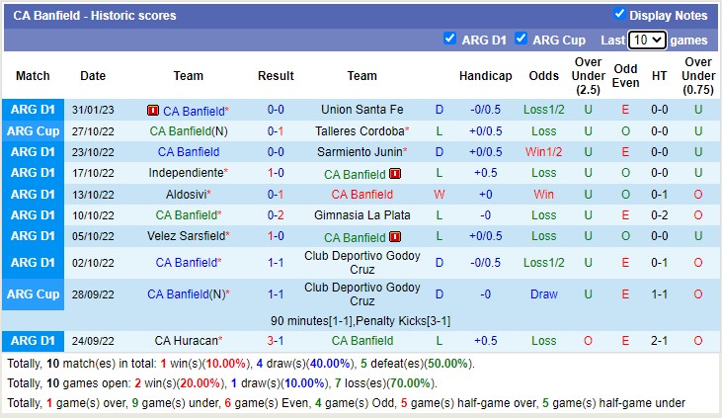Image resolution: width=722 pixels, height=418 pixels.
Task: Open Sarmiento Junin team link
Action: coord(360,152)
